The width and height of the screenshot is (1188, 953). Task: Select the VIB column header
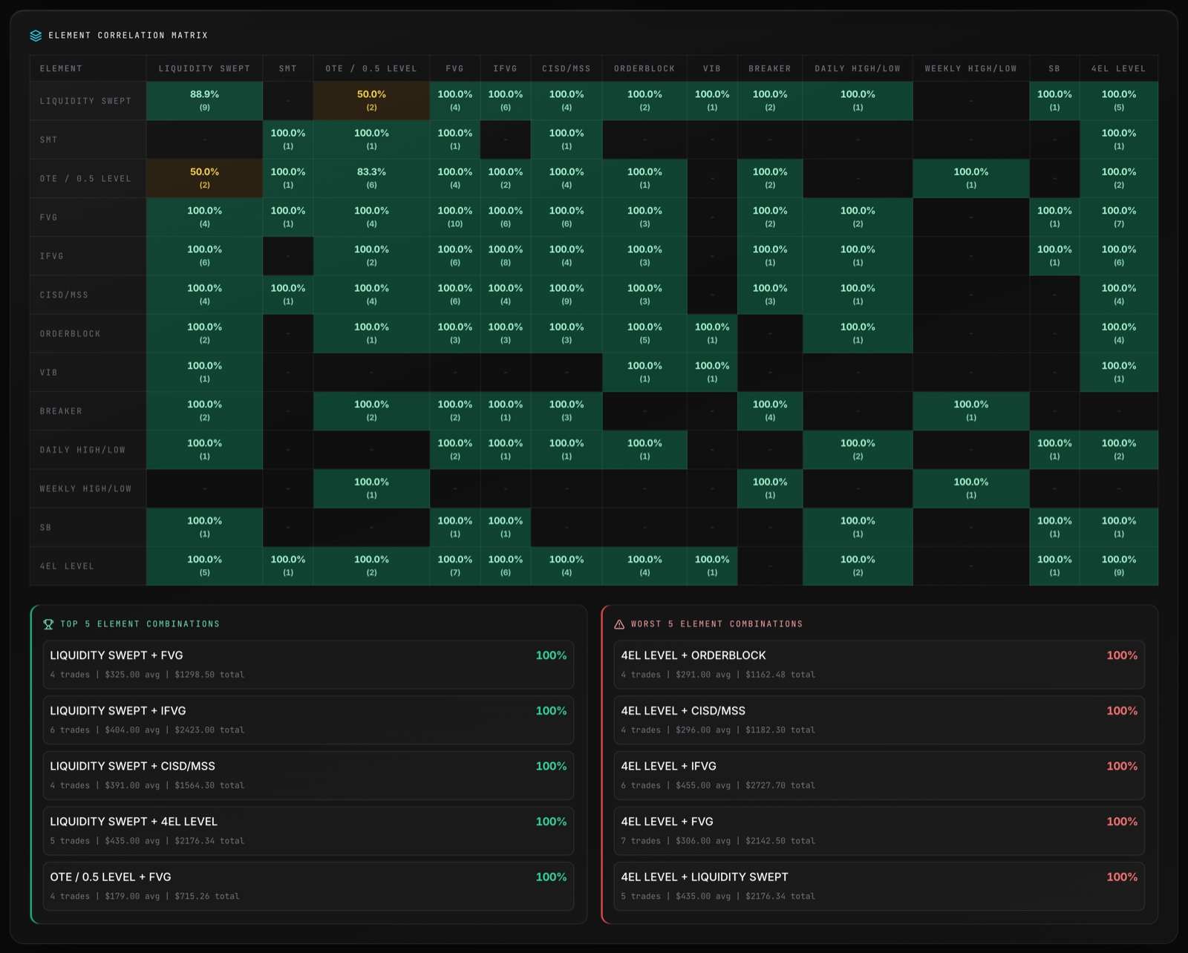712,68
